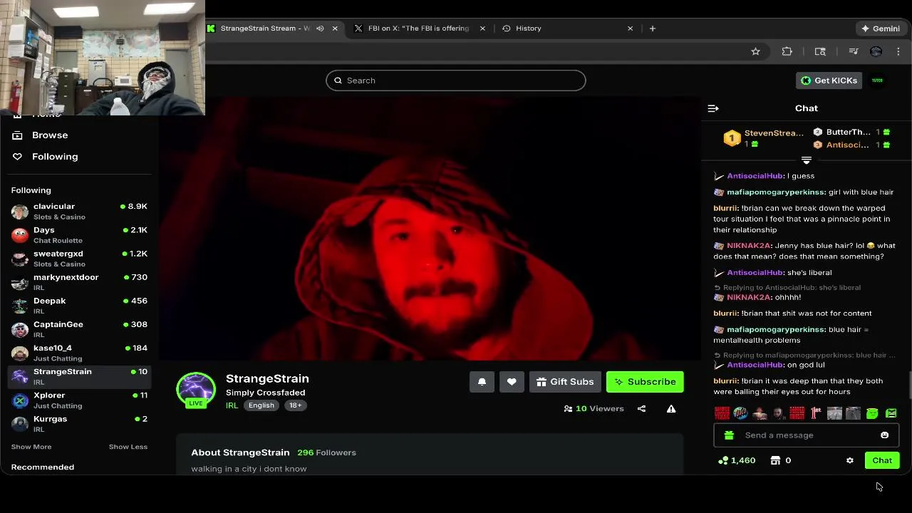Click the green Subscribe button
Viewport: 912px width, 513px height.
point(645,382)
